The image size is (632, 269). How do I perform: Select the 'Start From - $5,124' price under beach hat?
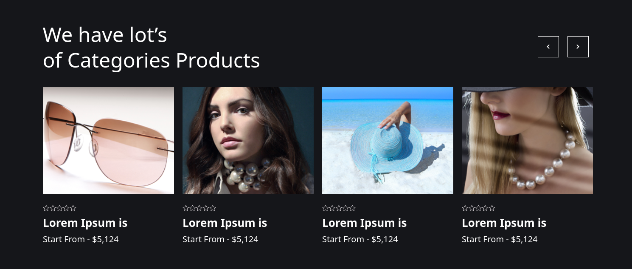(x=360, y=239)
